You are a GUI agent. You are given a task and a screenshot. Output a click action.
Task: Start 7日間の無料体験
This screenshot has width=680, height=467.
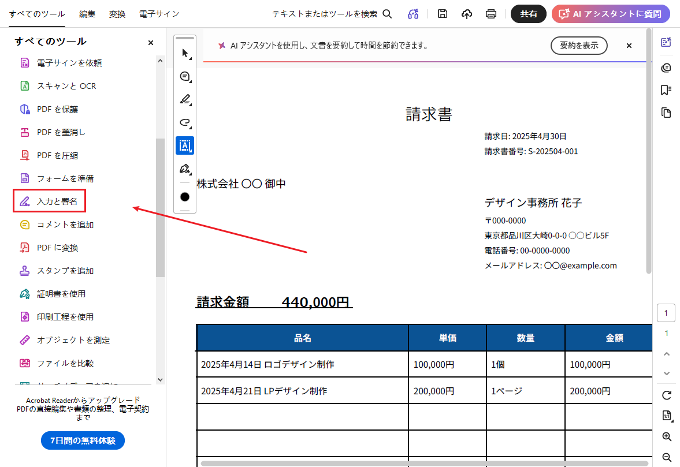point(83,440)
